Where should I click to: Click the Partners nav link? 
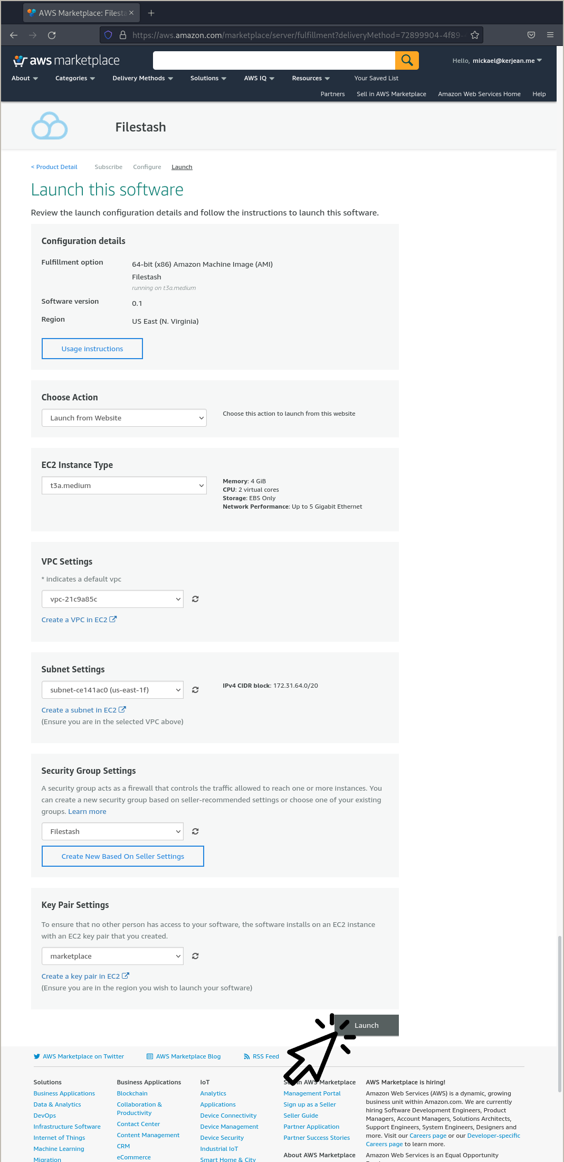point(332,94)
